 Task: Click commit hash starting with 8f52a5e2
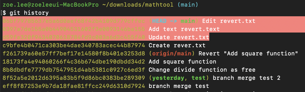click(74, 78)
